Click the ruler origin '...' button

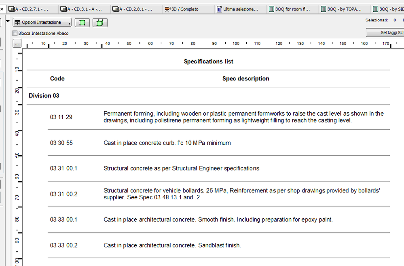17,44
